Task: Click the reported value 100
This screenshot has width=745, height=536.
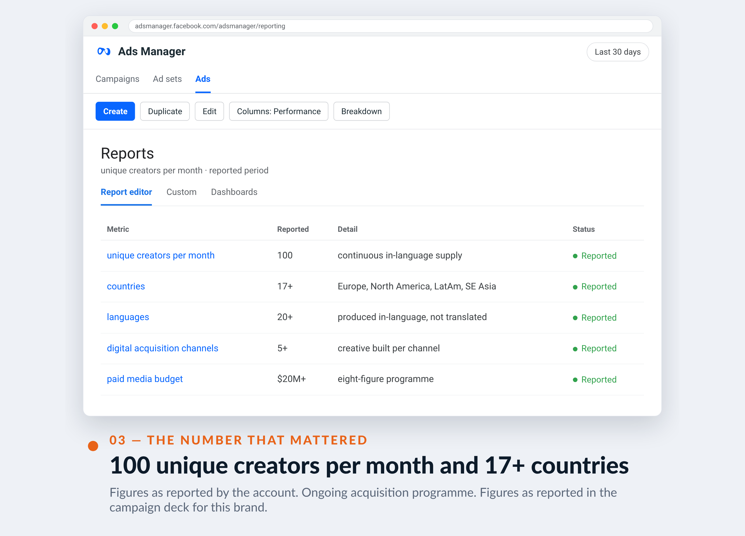Action: (x=285, y=255)
